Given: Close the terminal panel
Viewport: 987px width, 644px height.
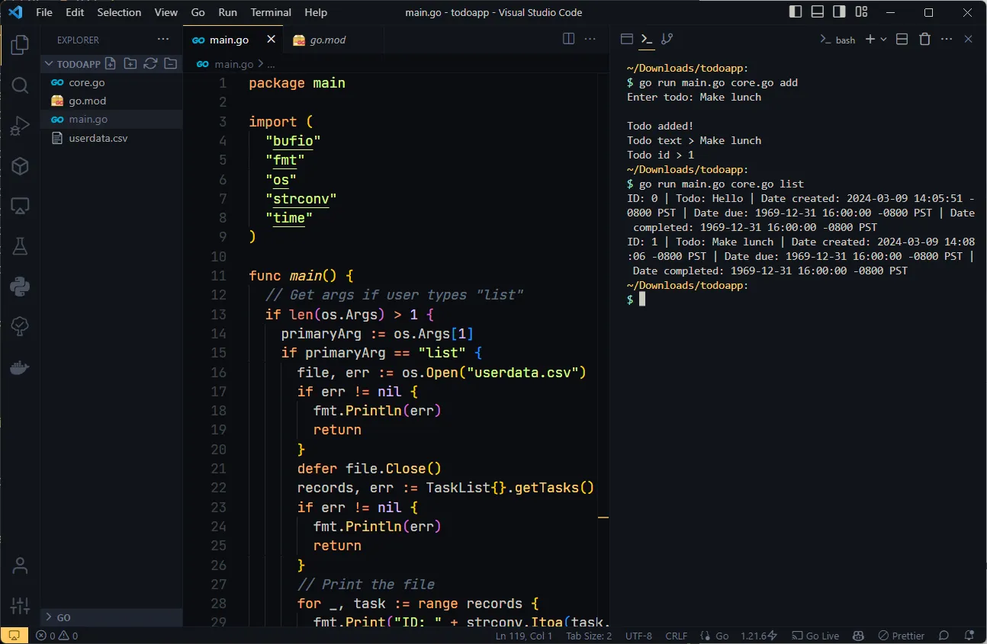Looking at the screenshot, I should [969, 39].
